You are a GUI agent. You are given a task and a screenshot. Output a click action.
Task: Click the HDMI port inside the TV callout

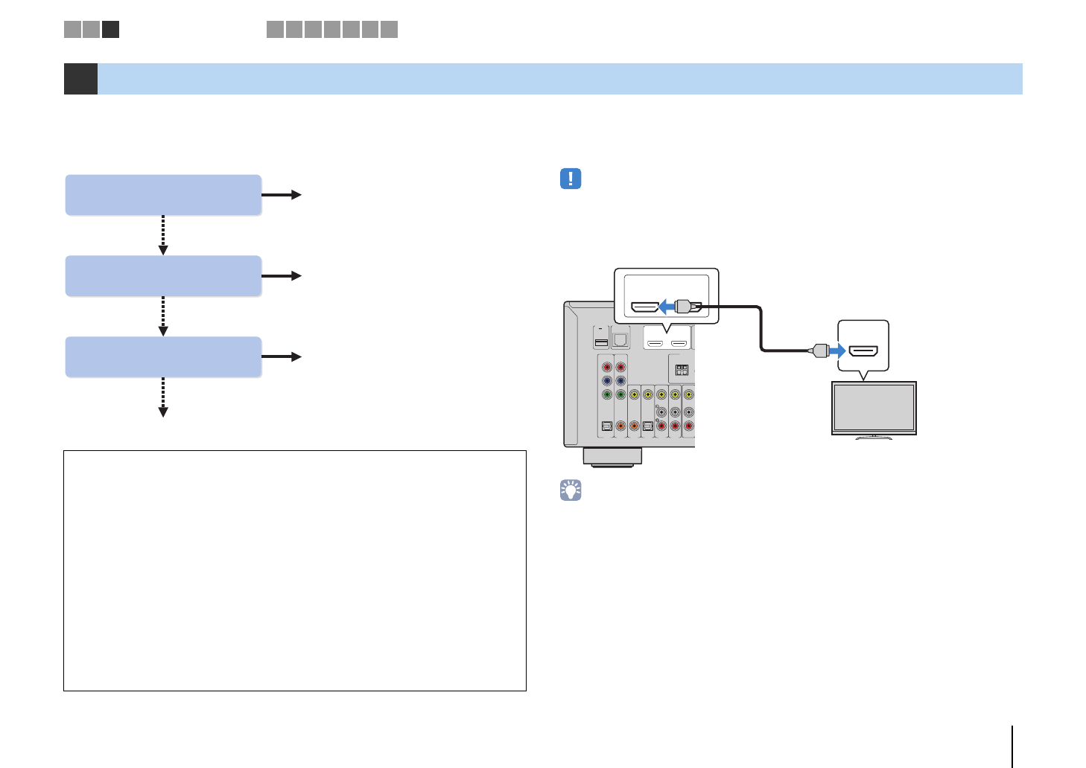[x=863, y=351]
